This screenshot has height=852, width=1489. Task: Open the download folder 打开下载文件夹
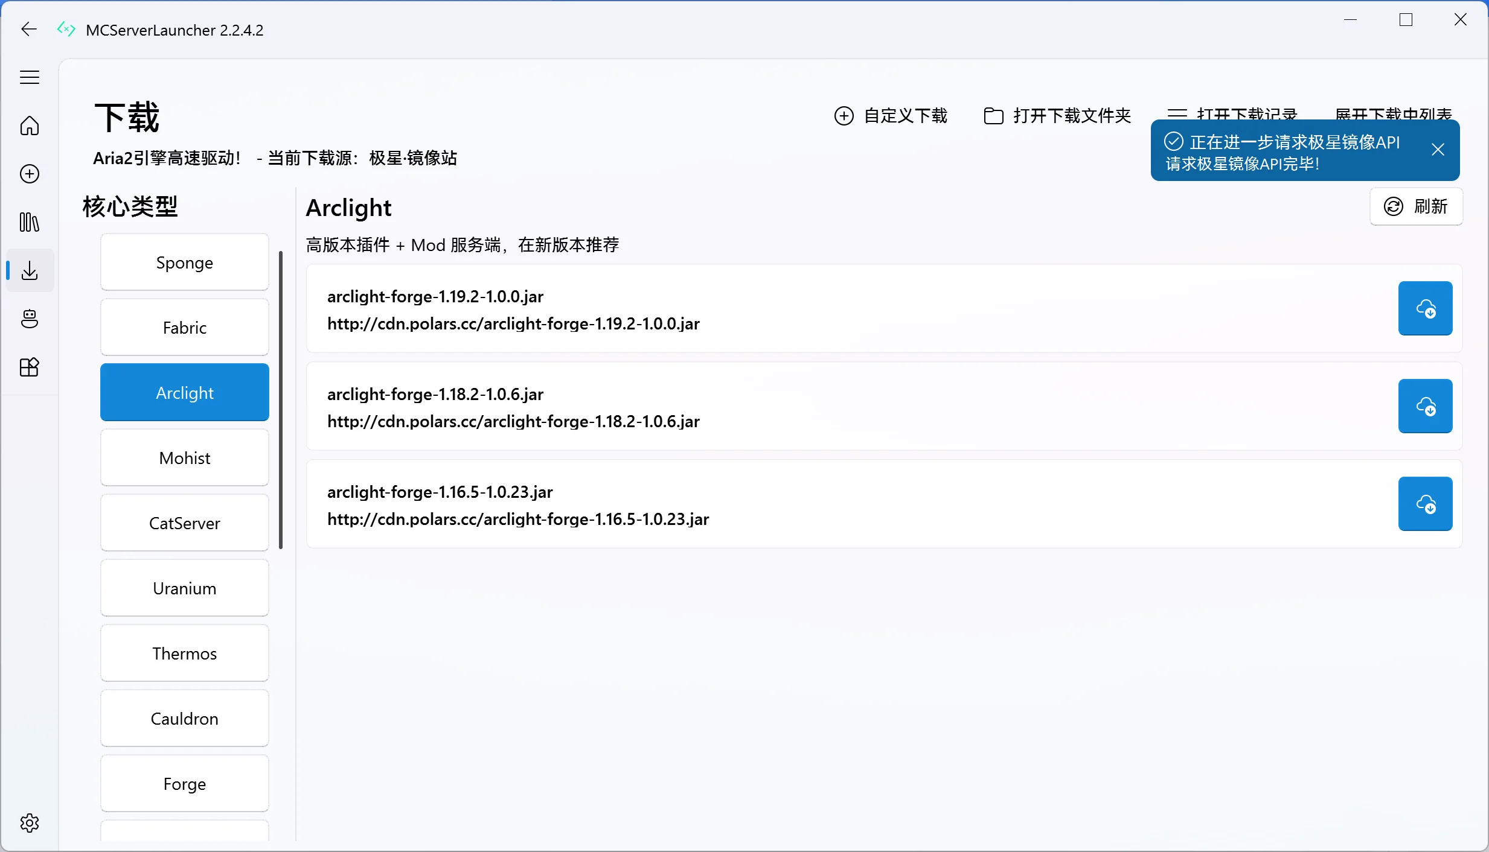click(x=1056, y=115)
